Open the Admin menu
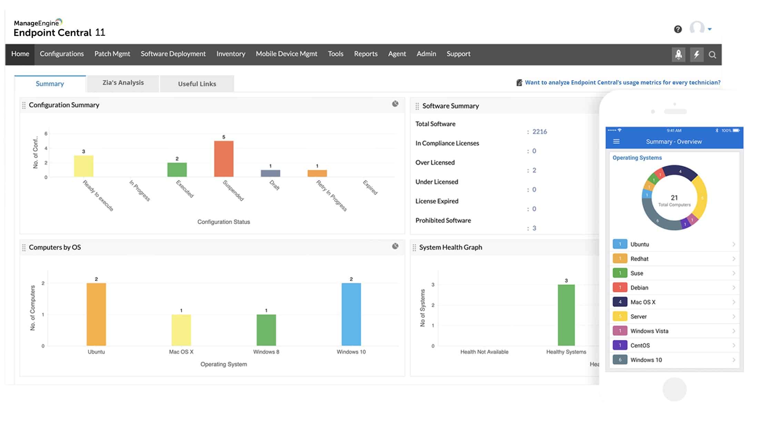Image resolution: width=761 pixels, height=423 pixels. [426, 54]
